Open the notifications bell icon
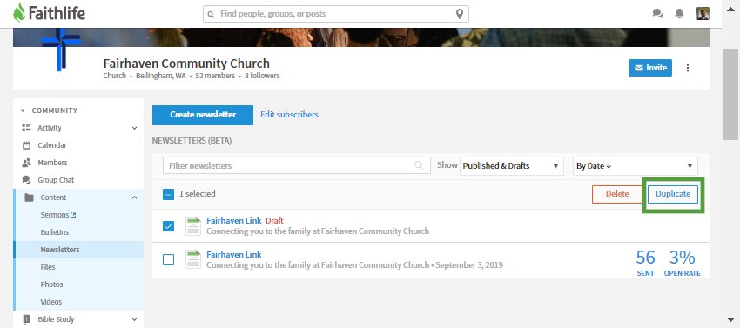This screenshot has width=740, height=328. [679, 14]
